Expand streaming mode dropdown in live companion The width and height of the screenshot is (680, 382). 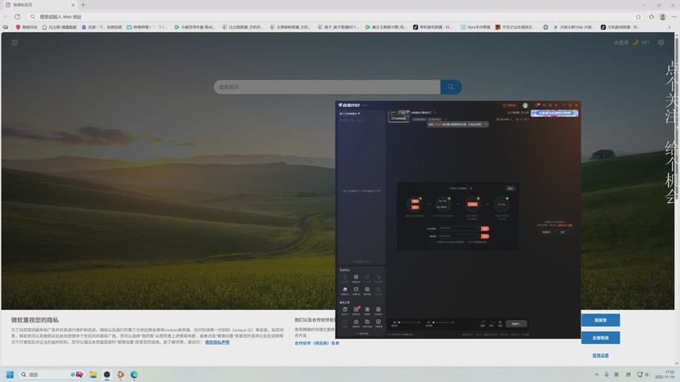(349, 114)
